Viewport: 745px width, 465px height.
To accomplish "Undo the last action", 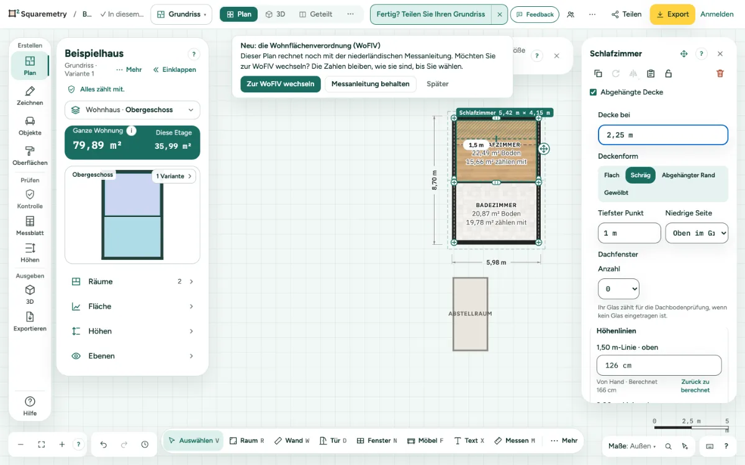I will pyautogui.click(x=104, y=445).
